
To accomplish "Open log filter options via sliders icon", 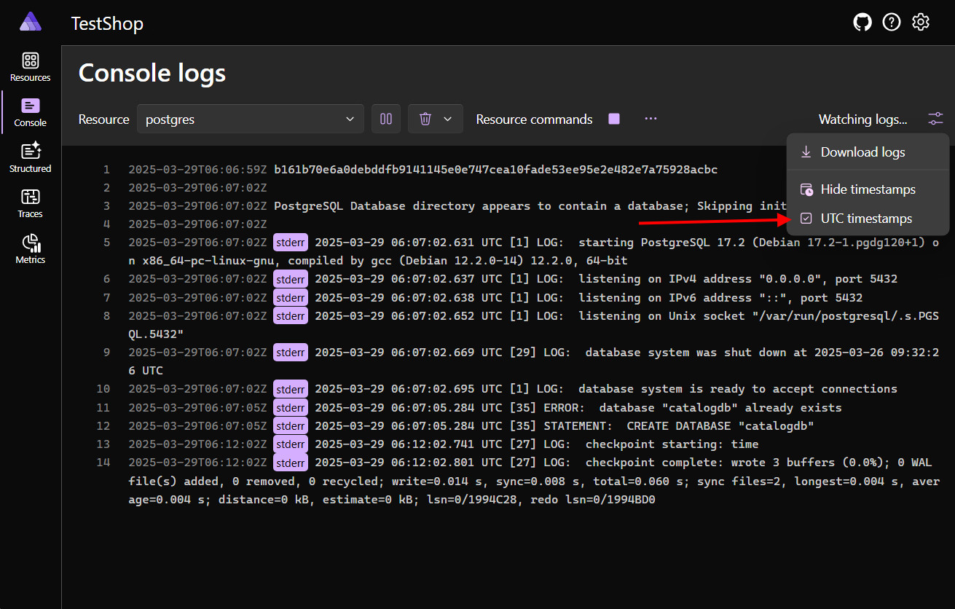I will pyautogui.click(x=936, y=118).
